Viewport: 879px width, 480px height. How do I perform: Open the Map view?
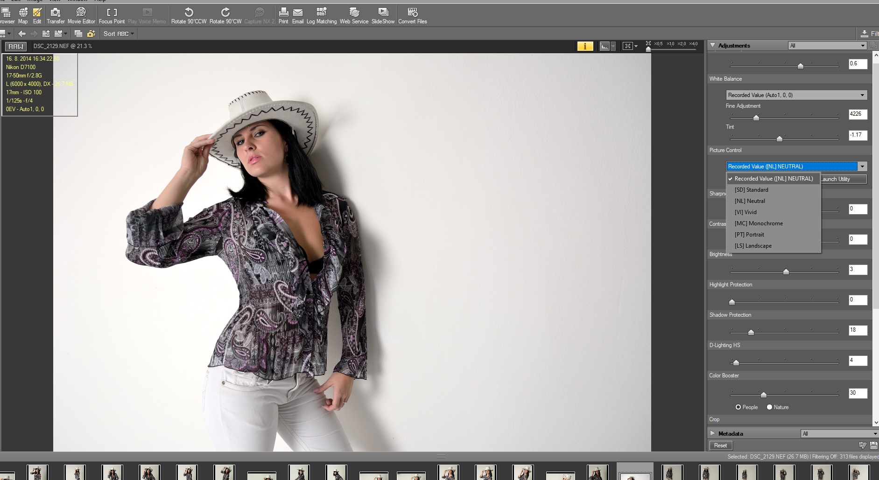(23, 13)
